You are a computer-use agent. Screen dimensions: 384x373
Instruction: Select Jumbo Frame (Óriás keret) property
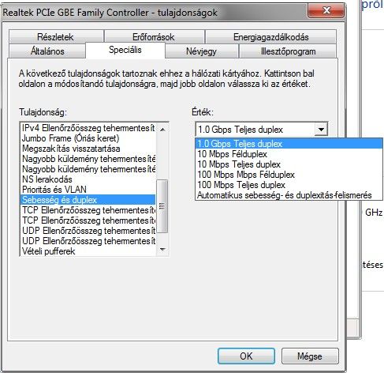tap(88, 138)
